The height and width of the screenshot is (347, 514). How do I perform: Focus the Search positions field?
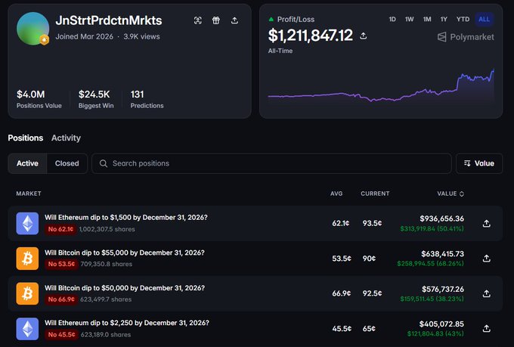271,163
